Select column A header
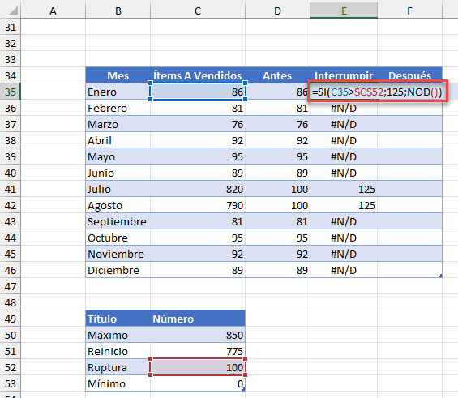The width and height of the screenshot is (458, 398). [53, 11]
